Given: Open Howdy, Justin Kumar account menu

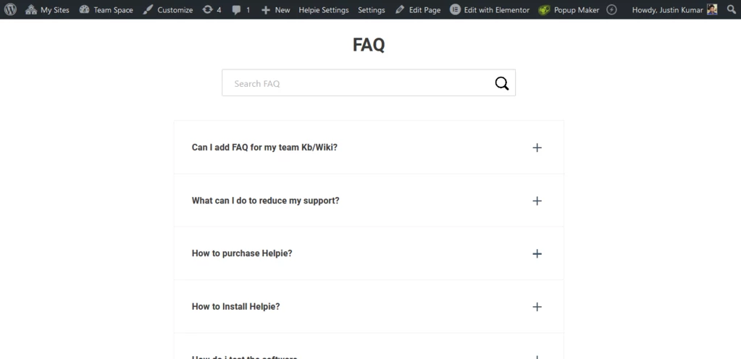Looking at the screenshot, I should click(x=674, y=9).
